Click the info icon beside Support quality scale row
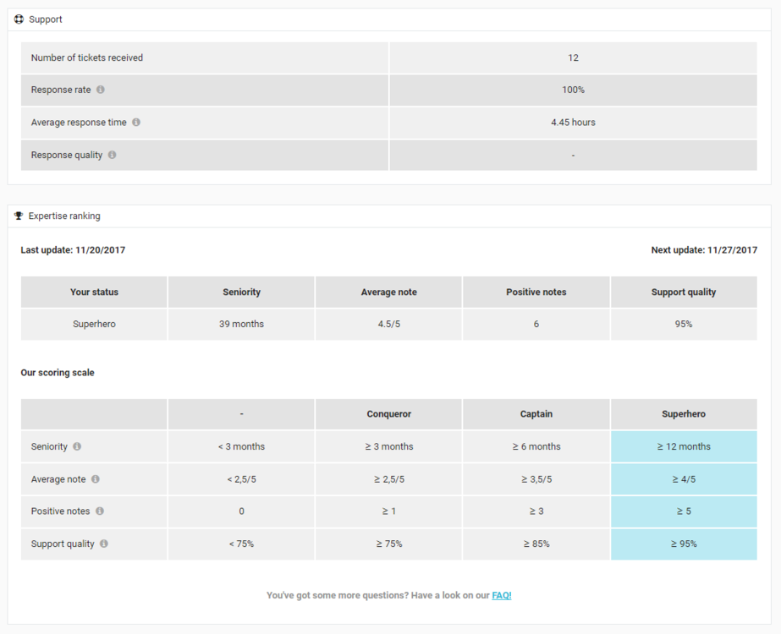781x634 pixels. click(x=103, y=544)
